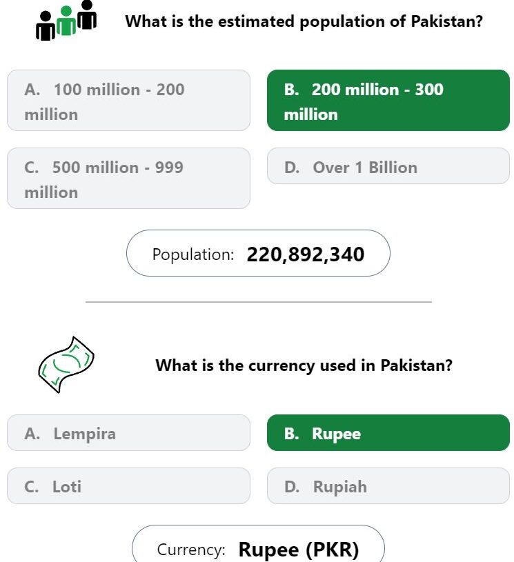
Task: Click the estimated population of Pakistan question
Action: point(304,21)
